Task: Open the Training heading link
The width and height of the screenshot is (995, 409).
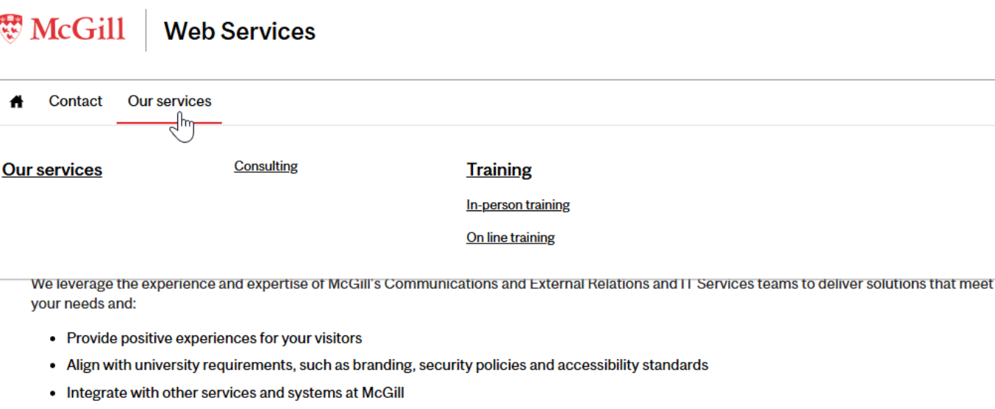Action: pyautogui.click(x=499, y=170)
